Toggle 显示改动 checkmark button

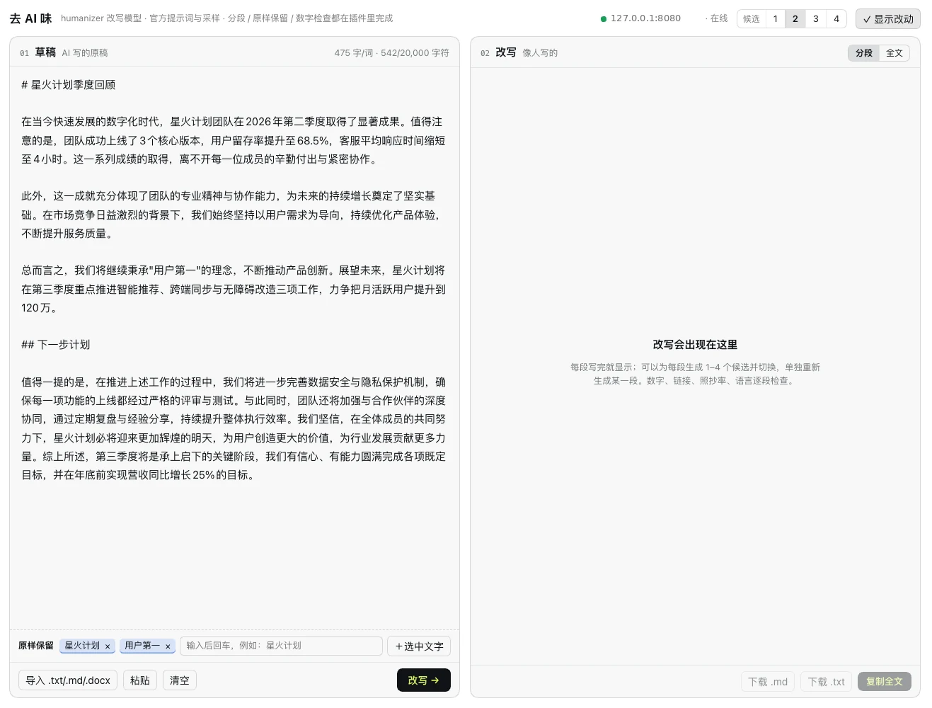[888, 19]
